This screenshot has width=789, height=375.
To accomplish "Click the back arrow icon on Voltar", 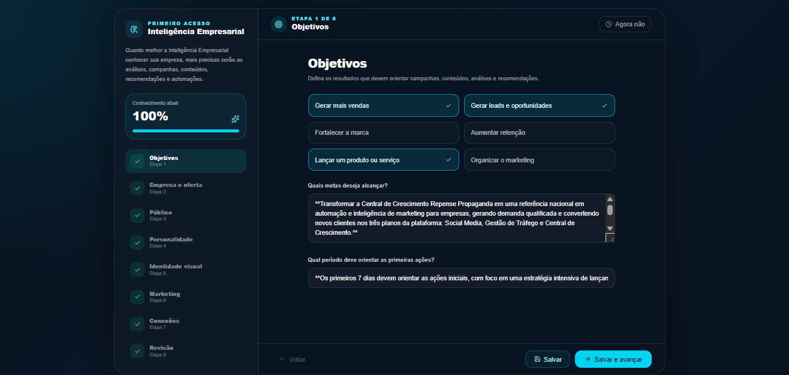I will (282, 359).
